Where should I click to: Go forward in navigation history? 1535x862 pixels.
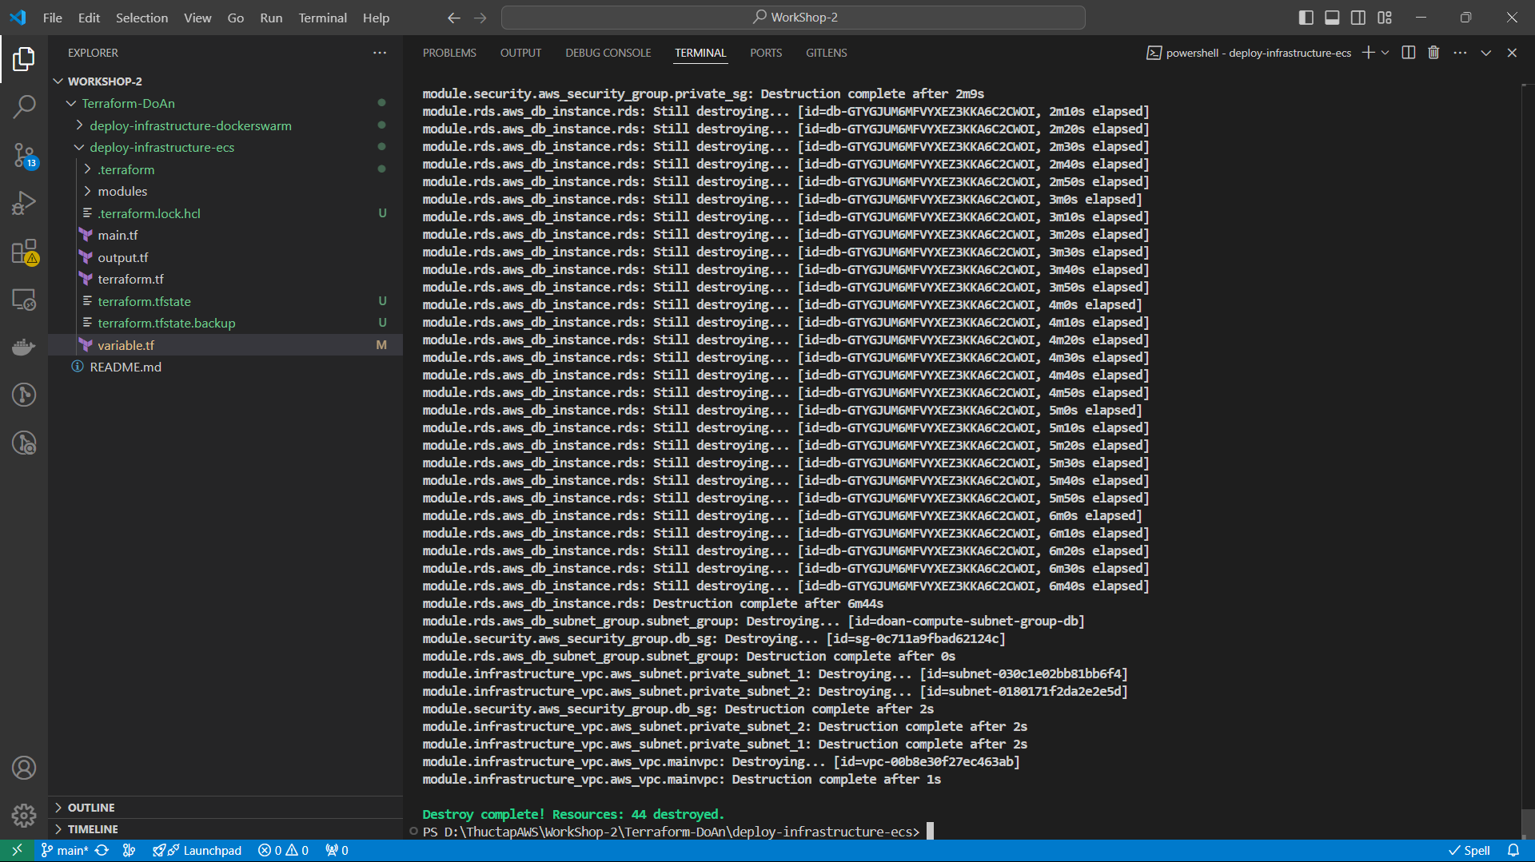480,18
